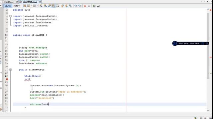Open the Back history dropdown arrow
Image resolution: width=213 pixels, height=119 pixels.
(x=31, y=6)
